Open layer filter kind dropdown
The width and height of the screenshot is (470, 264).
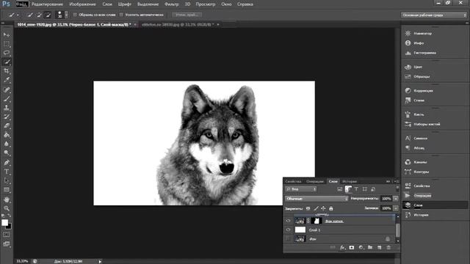coord(301,189)
